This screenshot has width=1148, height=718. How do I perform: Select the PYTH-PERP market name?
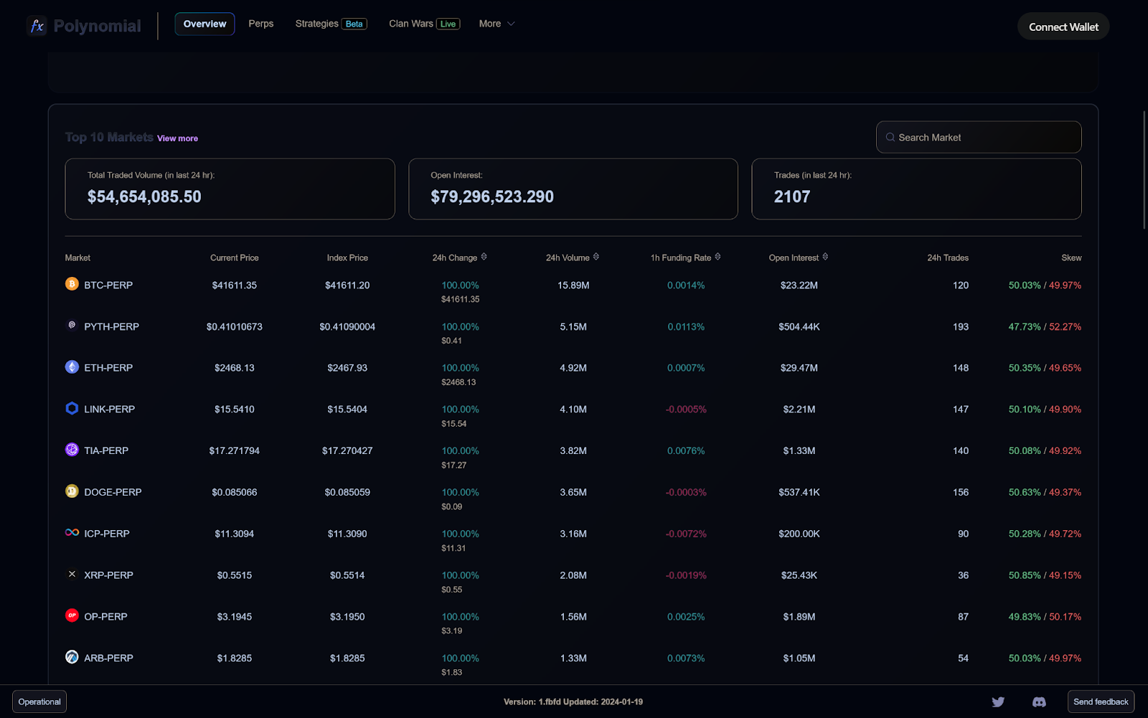coord(111,326)
